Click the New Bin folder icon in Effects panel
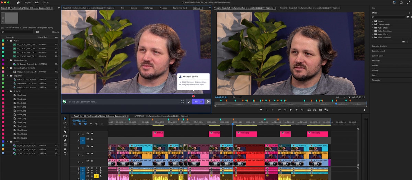This screenshot has width=412, height=180. (x=403, y=42)
